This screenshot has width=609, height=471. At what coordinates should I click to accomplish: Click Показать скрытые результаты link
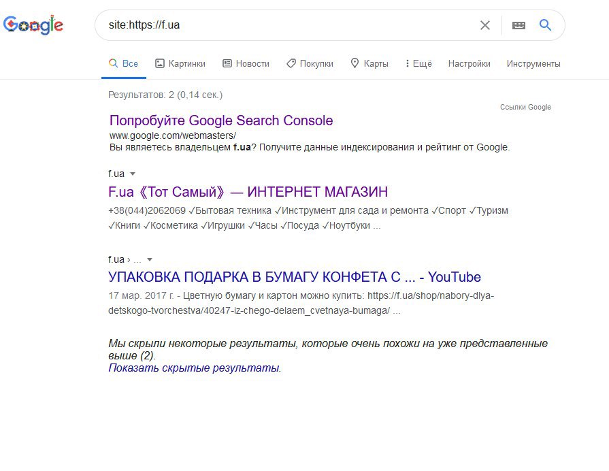tap(193, 368)
